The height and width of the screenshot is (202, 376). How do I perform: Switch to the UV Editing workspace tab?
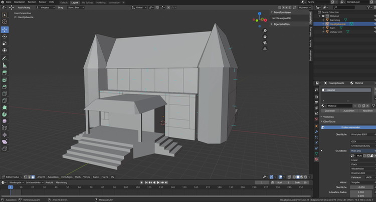(89, 2)
